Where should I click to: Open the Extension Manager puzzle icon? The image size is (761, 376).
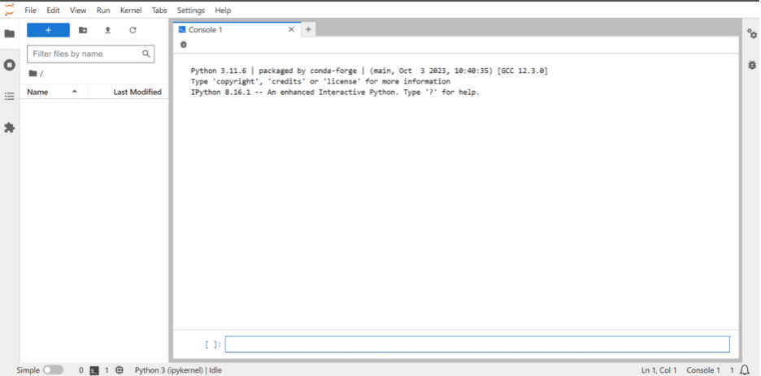pyautogui.click(x=9, y=127)
